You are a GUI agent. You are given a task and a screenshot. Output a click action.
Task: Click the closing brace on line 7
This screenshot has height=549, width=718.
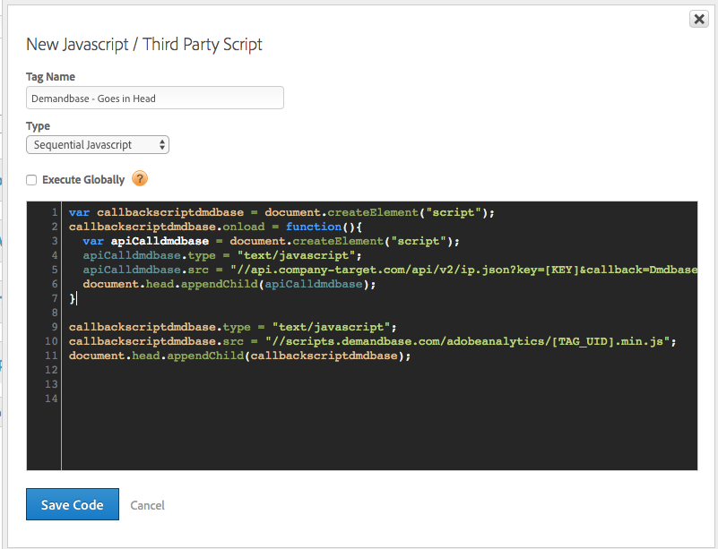(x=72, y=298)
